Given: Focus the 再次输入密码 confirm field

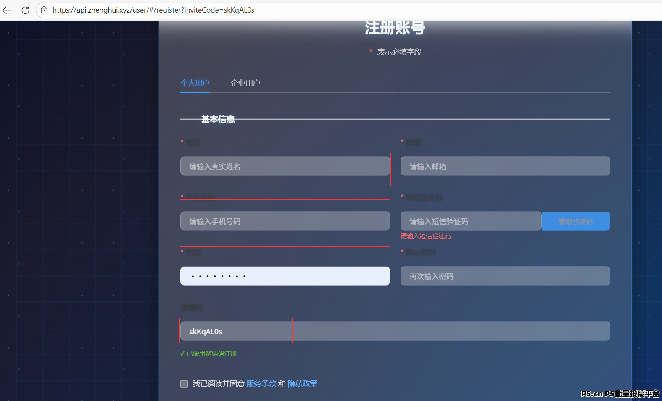Looking at the screenshot, I should click(x=505, y=276).
